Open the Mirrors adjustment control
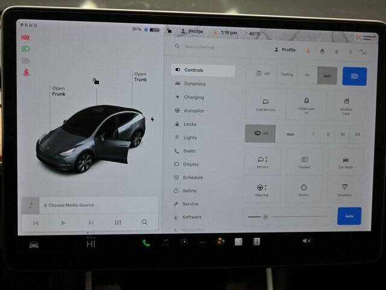 click(x=262, y=162)
